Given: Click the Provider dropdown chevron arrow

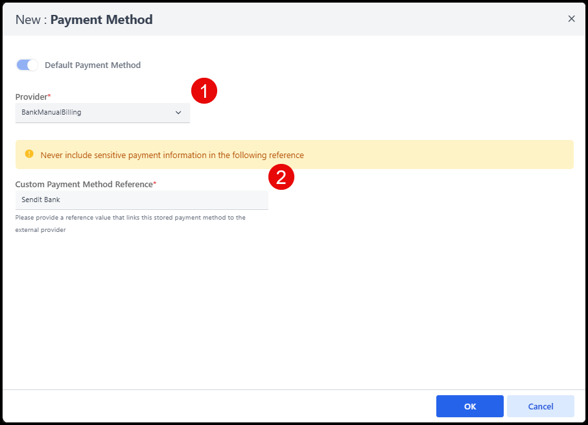Looking at the screenshot, I should coord(178,113).
